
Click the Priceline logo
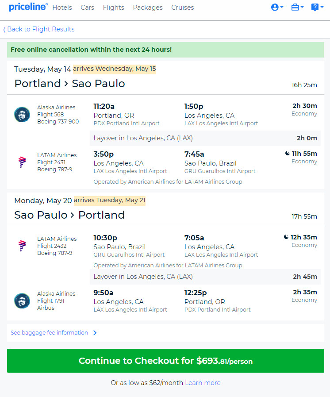(28, 7)
